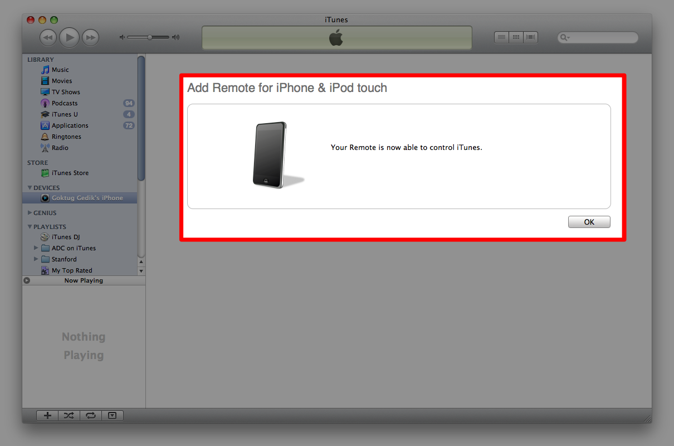Expand the ADC on iTunes folder

click(36, 248)
